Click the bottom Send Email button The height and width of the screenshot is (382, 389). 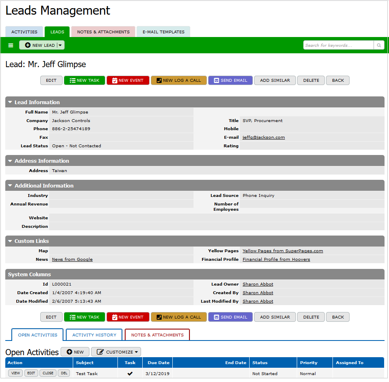[230, 317]
